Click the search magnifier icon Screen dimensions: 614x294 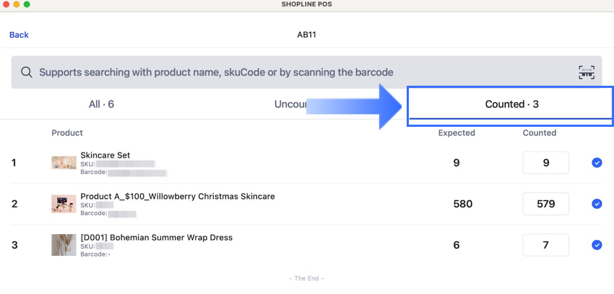26,72
